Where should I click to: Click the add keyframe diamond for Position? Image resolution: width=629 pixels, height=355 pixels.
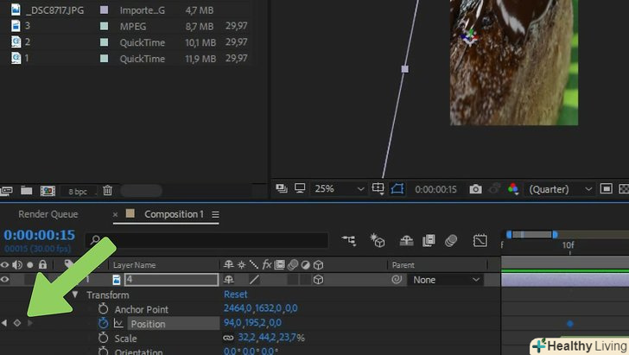pyautogui.click(x=17, y=323)
